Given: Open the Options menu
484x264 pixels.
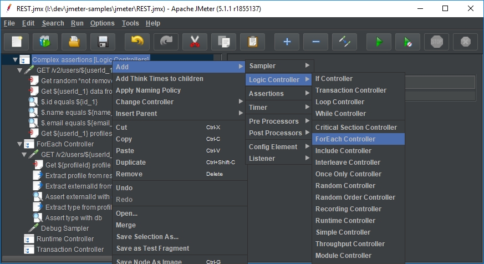Looking at the screenshot, I should (x=102, y=23).
